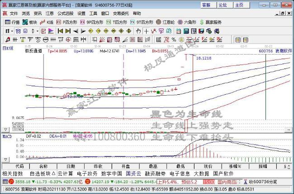Click the 论坛 button
The height and width of the screenshot is (194, 294).
225,5
